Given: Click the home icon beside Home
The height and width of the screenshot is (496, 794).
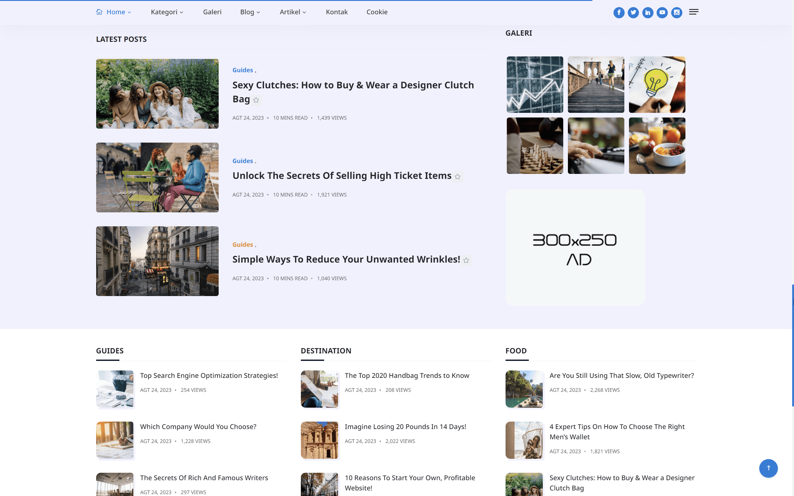Looking at the screenshot, I should (100, 12).
